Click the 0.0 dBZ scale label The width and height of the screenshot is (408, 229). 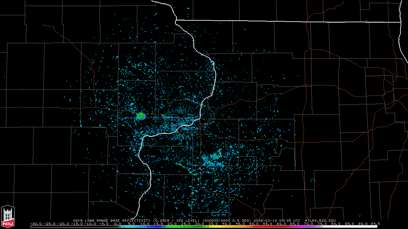coord(118,224)
